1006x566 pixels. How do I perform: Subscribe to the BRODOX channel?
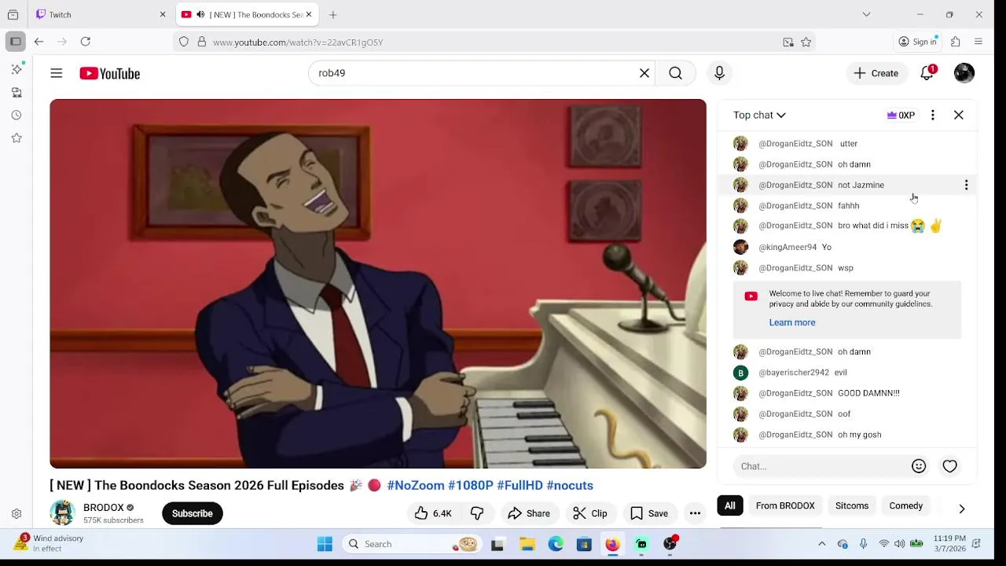tap(193, 513)
